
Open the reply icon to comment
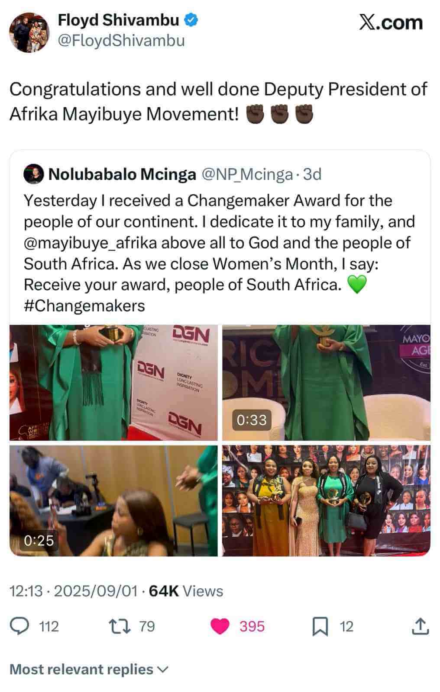coord(19,625)
